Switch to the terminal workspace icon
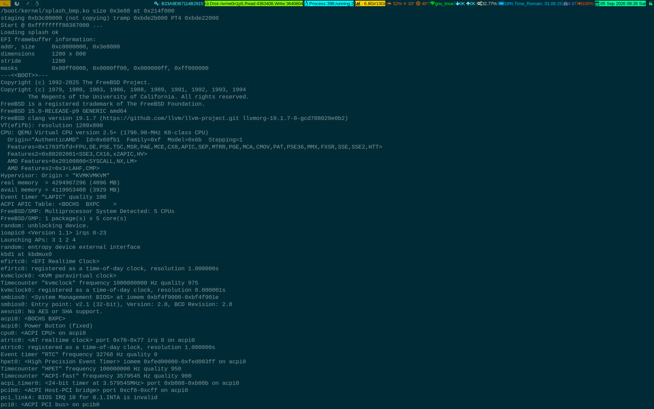 [x=5, y=3]
